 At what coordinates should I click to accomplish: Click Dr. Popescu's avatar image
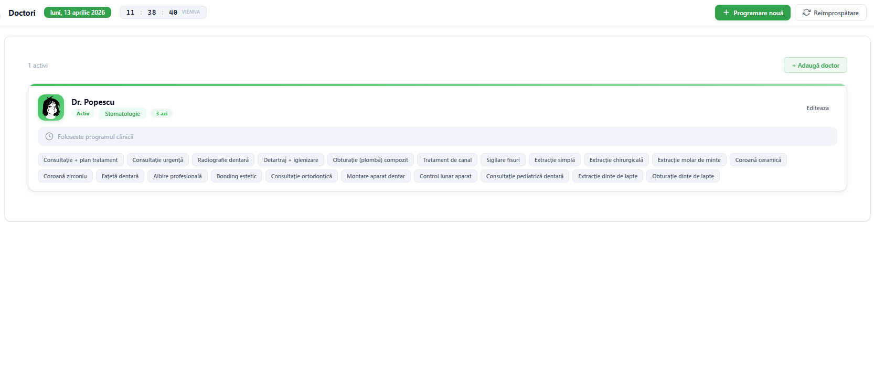tap(51, 107)
